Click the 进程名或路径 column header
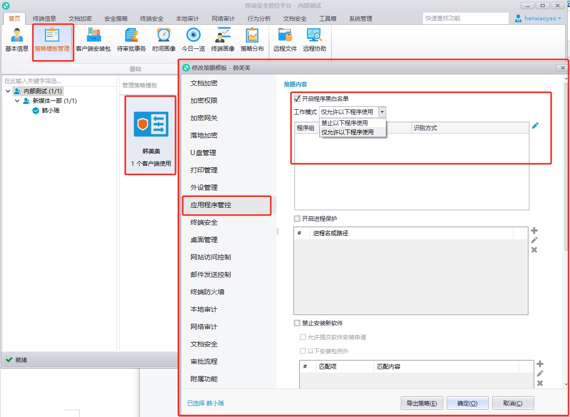 click(x=411, y=233)
